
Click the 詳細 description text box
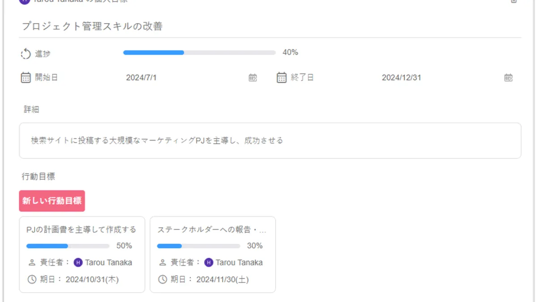click(270, 140)
